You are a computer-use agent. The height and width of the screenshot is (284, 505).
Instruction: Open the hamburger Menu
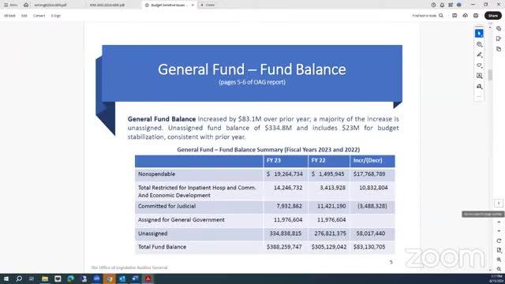click(x=10, y=5)
